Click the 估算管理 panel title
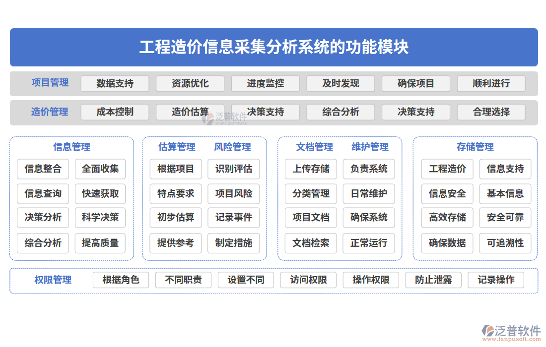546x347 pixels. click(x=175, y=147)
